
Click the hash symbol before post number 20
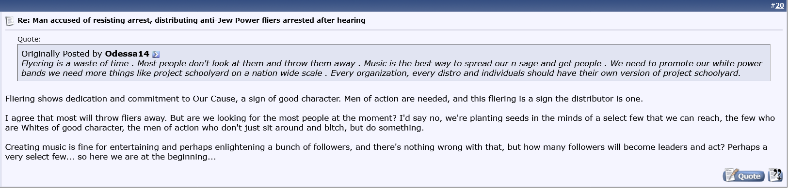click(x=772, y=6)
